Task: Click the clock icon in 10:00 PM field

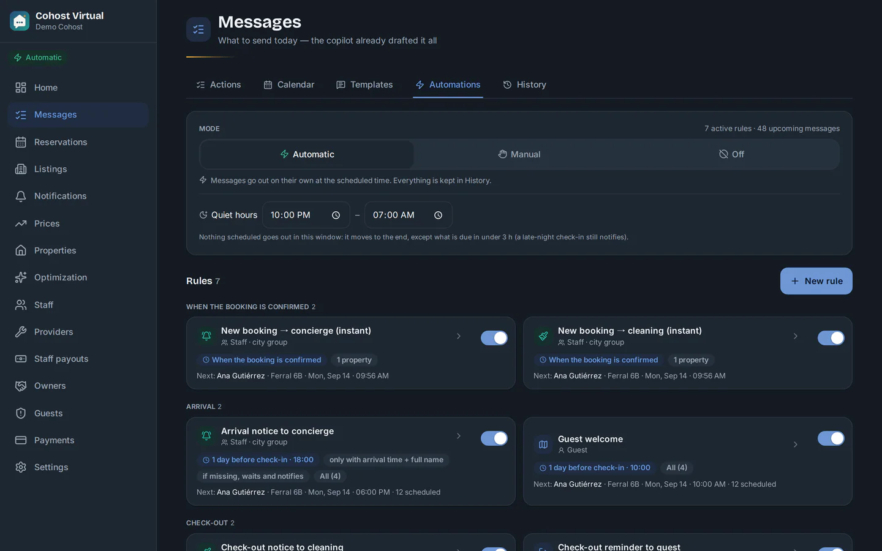Action: pos(336,215)
